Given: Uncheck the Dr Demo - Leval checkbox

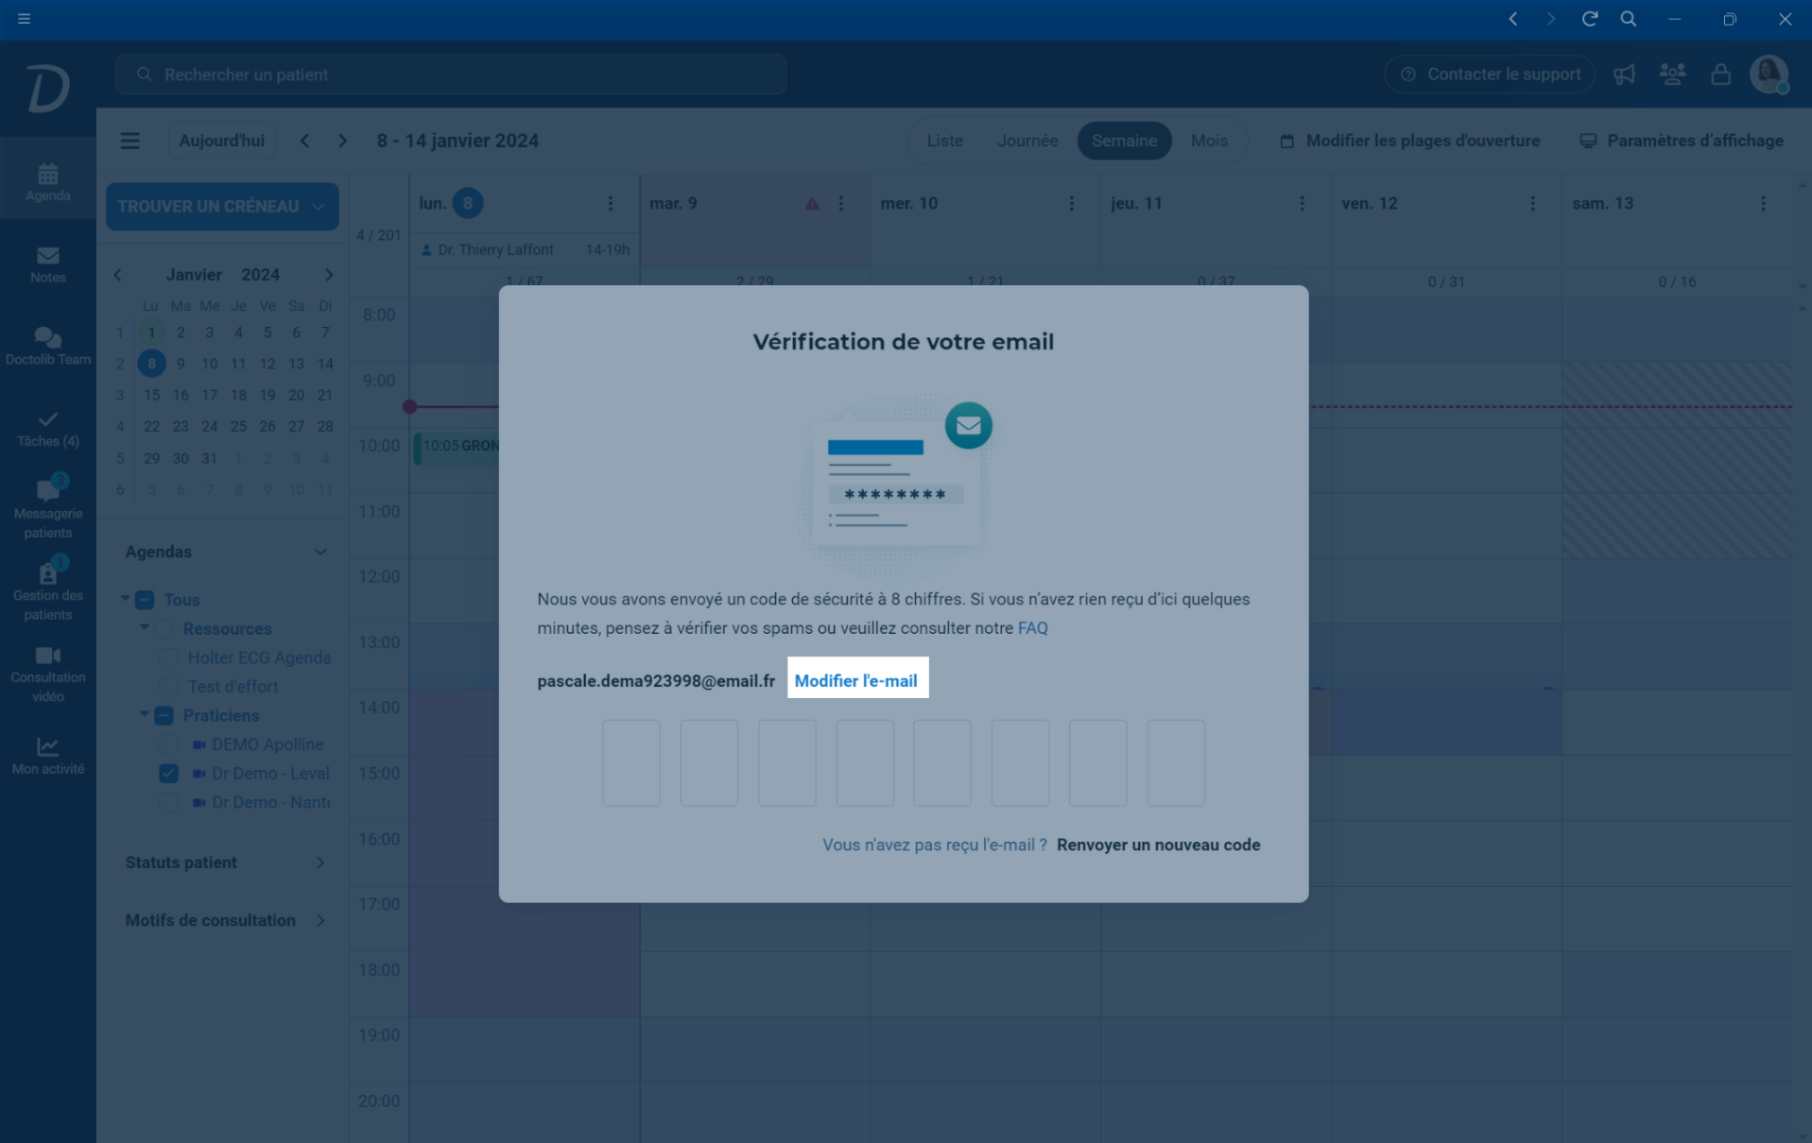Looking at the screenshot, I should (168, 774).
